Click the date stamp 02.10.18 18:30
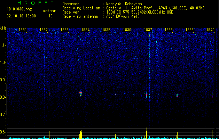Screen dimensions: 219x139 point(21,16)
